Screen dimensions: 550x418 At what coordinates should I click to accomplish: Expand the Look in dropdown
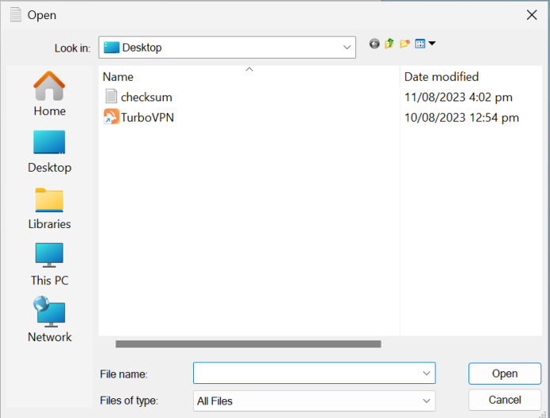(347, 47)
